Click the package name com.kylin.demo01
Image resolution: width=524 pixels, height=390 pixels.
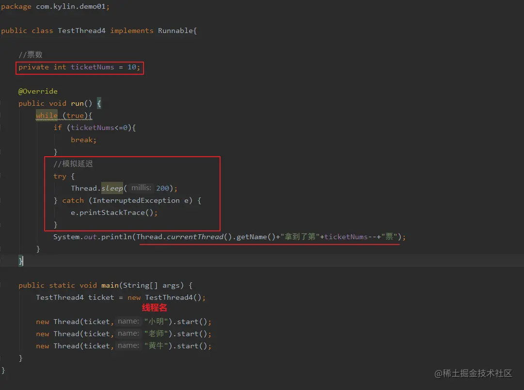click(71, 6)
